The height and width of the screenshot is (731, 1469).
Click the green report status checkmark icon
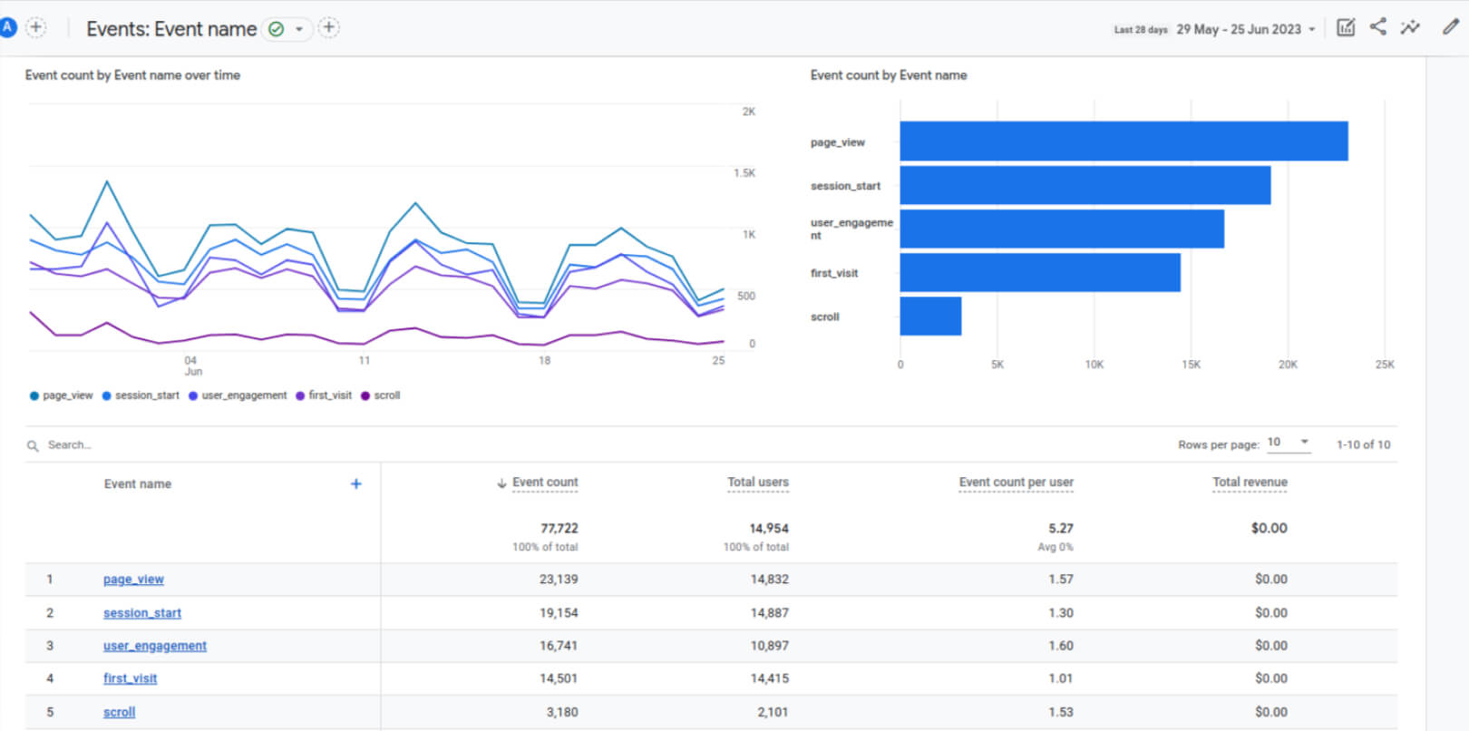click(277, 29)
